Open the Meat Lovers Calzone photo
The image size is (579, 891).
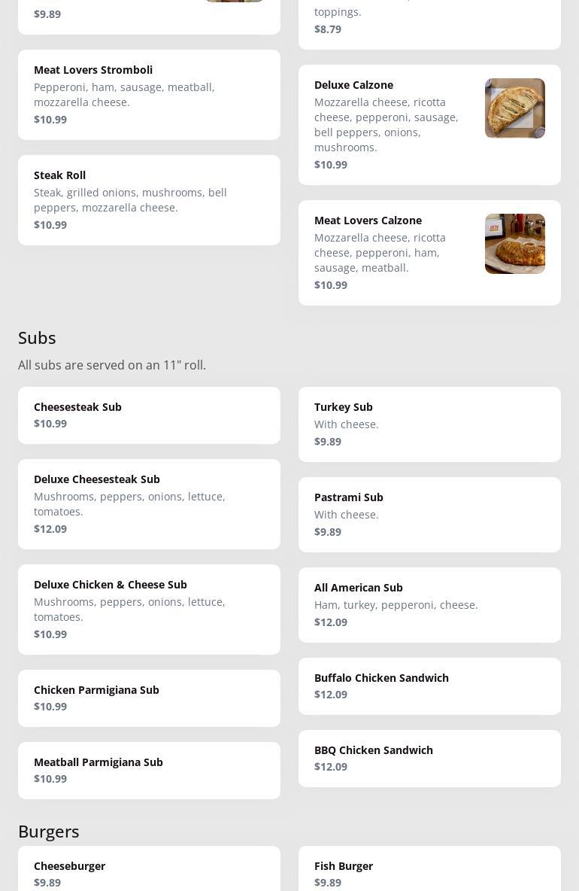(514, 244)
